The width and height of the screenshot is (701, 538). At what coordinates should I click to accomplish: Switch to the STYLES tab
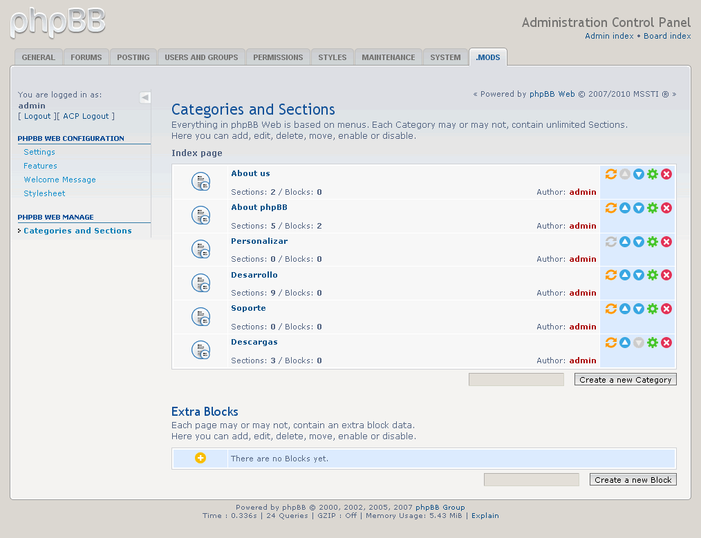tap(332, 57)
